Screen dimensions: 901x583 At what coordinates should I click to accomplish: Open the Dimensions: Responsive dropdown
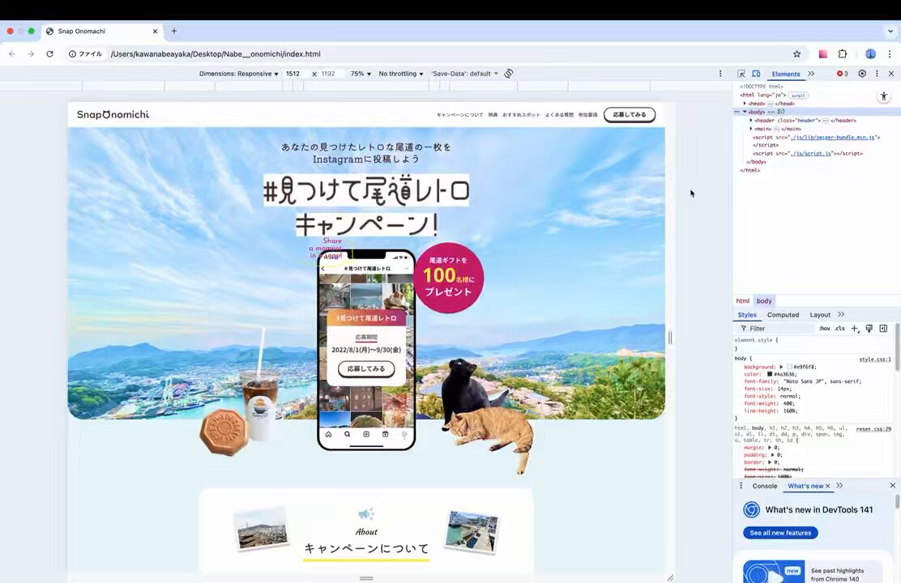(238, 74)
